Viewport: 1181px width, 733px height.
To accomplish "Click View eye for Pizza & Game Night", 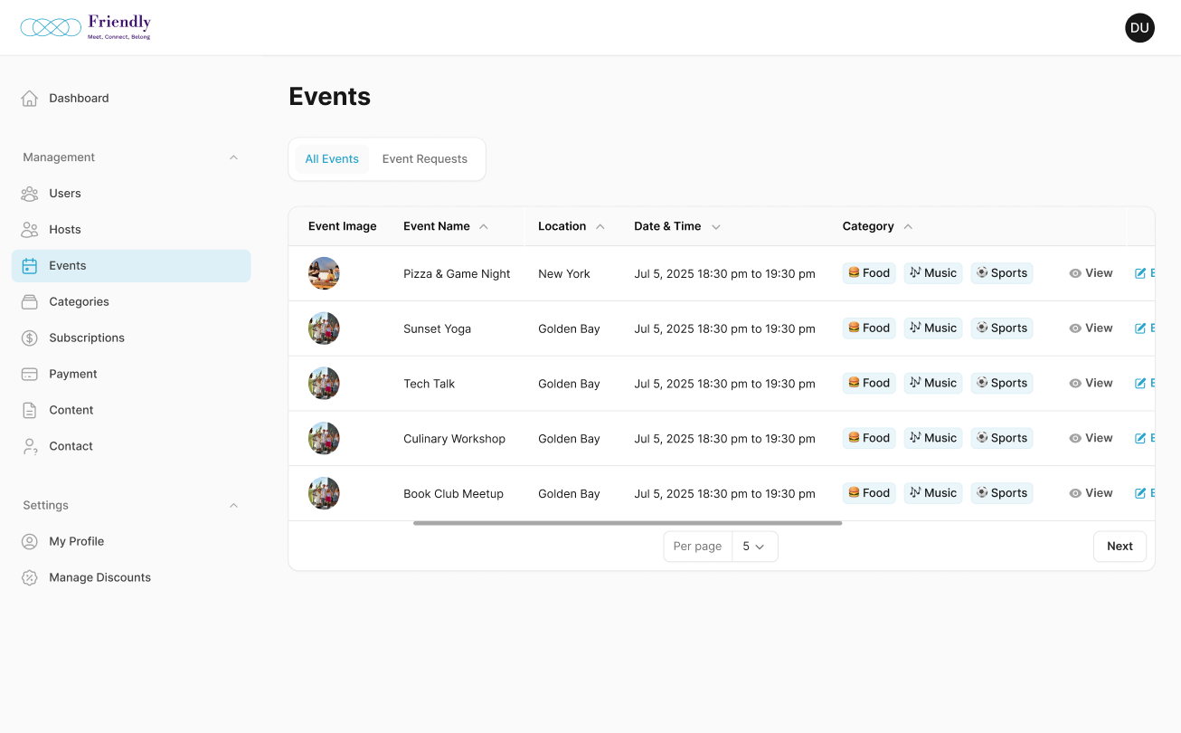I will tap(1075, 273).
